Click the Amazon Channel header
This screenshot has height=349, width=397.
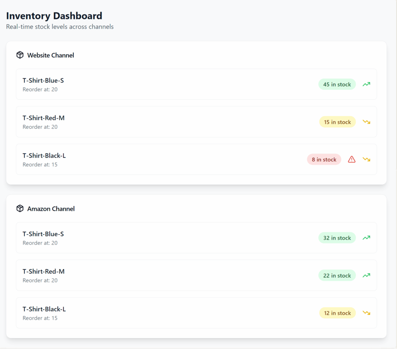tap(51, 208)
